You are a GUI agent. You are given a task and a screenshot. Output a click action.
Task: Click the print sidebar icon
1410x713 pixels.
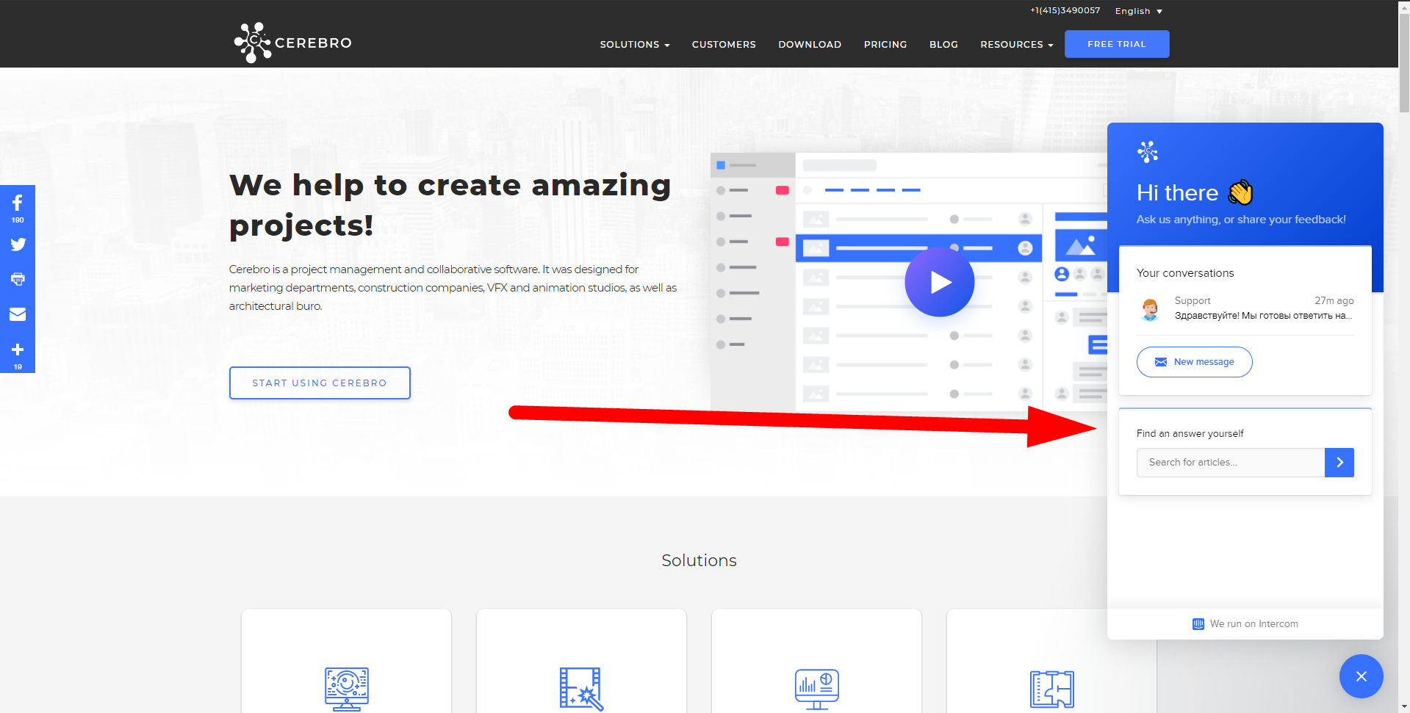[18, 279]
